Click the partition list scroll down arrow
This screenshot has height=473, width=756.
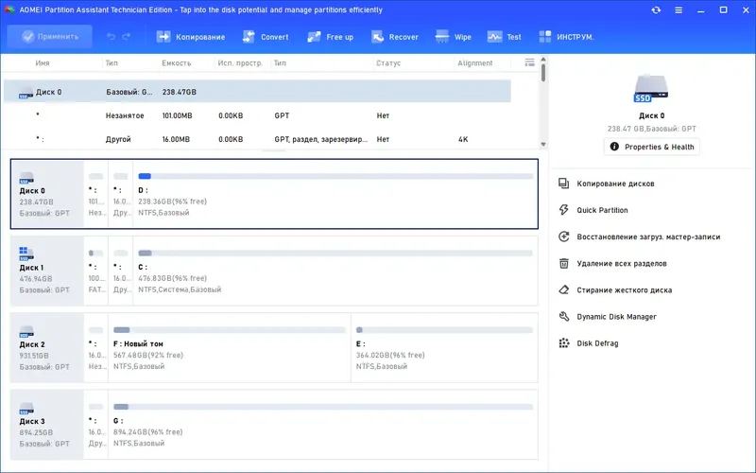pyautogui.click(x=543, y=144)
